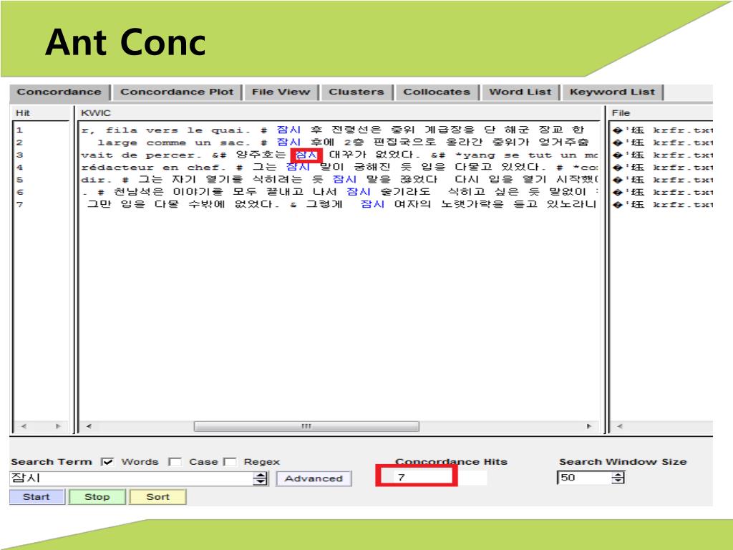Click KWIC scrollbar right arrow
The image size is (733, 550).
click(589, 426)
